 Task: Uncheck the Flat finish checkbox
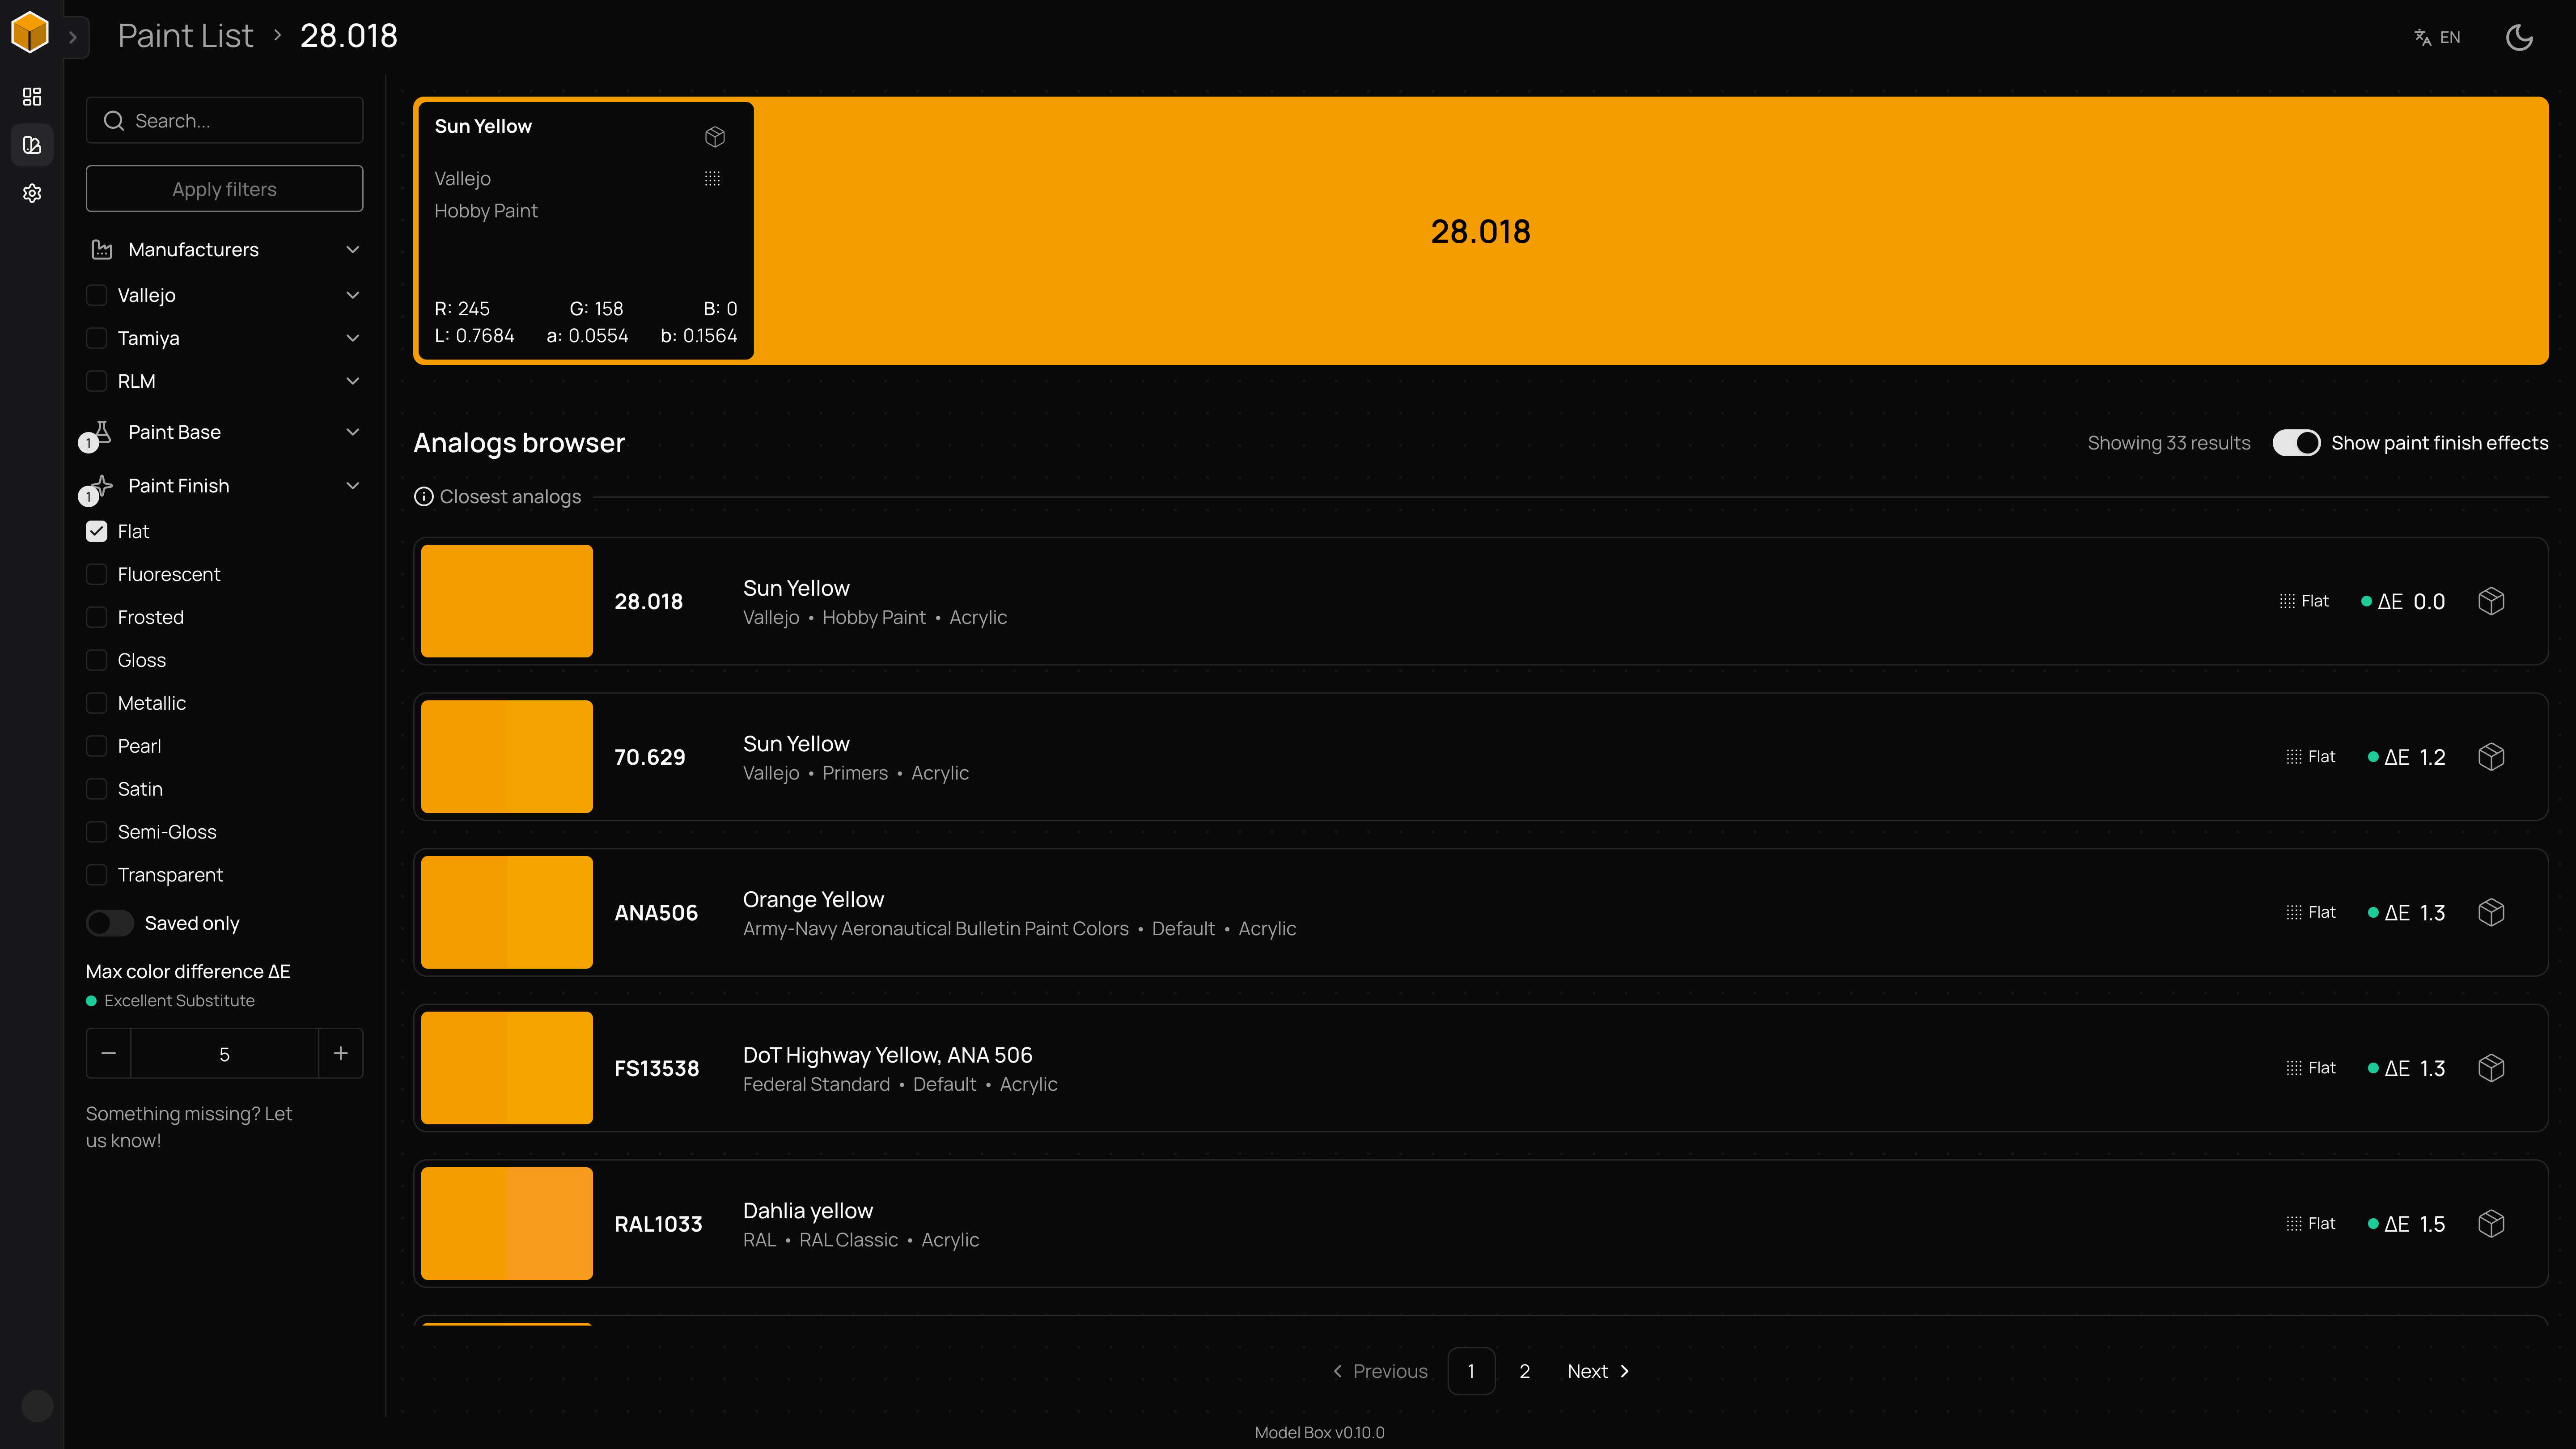[96, 531]
